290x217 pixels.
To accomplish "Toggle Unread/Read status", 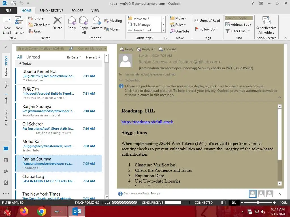I will click(x=207, y=20).
